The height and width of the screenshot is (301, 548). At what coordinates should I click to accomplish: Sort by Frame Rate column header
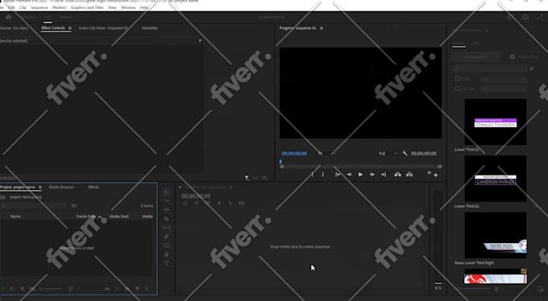pyautogui.click(x=86, y=216)
